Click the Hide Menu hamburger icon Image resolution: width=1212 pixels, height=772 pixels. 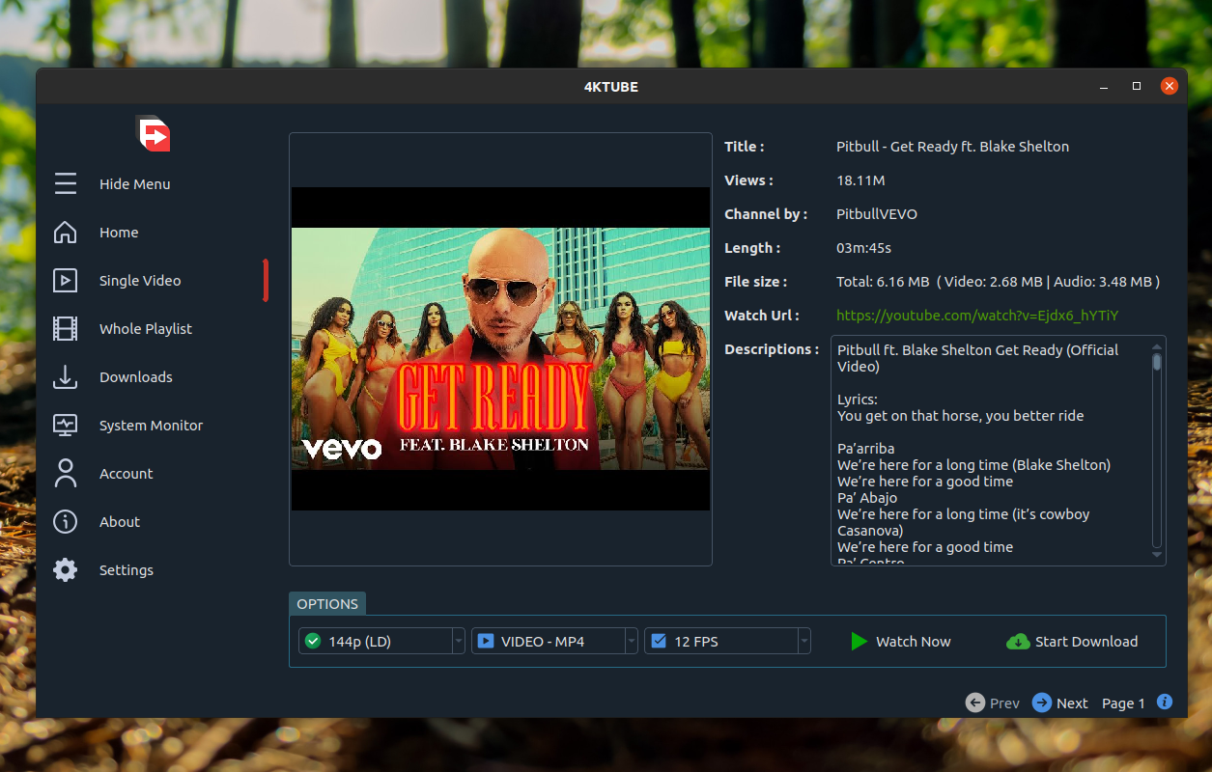(x=65, y=183)
